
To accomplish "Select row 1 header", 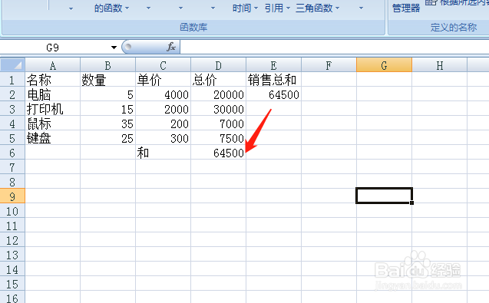I will [12, 80].
